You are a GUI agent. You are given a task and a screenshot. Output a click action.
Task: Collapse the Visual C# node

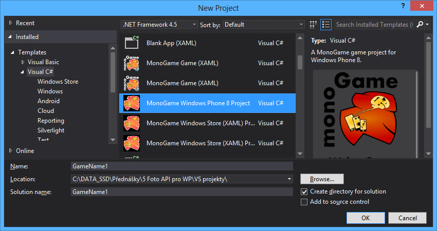(22, 72)
